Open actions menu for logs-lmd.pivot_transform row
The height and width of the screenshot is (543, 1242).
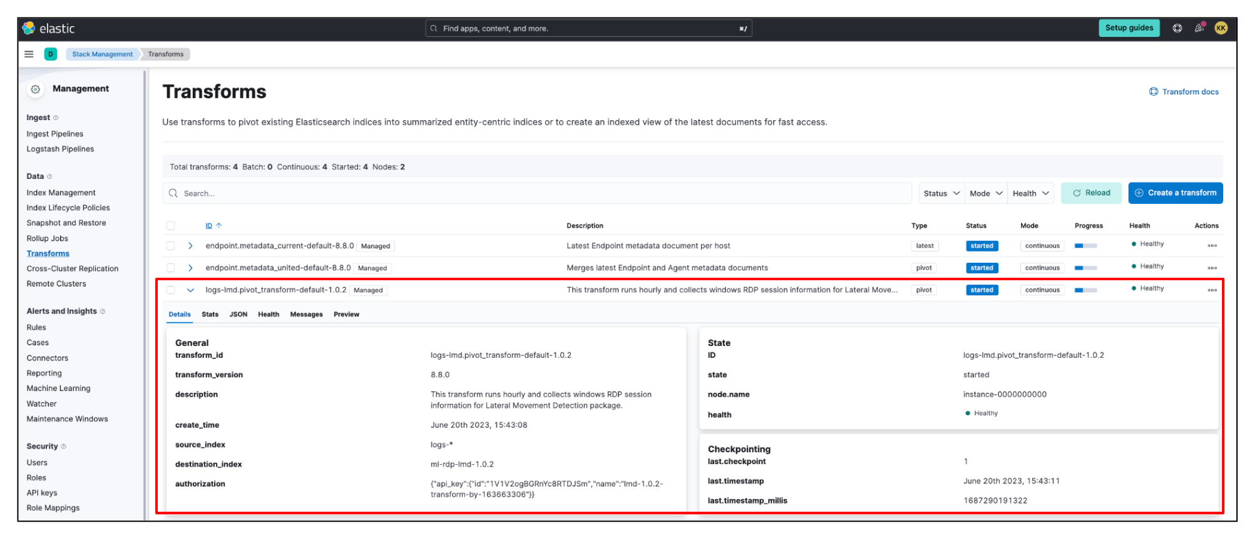click(x=1212, y=290)
